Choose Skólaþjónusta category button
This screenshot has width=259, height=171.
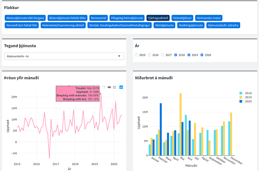tap(164, 25)
